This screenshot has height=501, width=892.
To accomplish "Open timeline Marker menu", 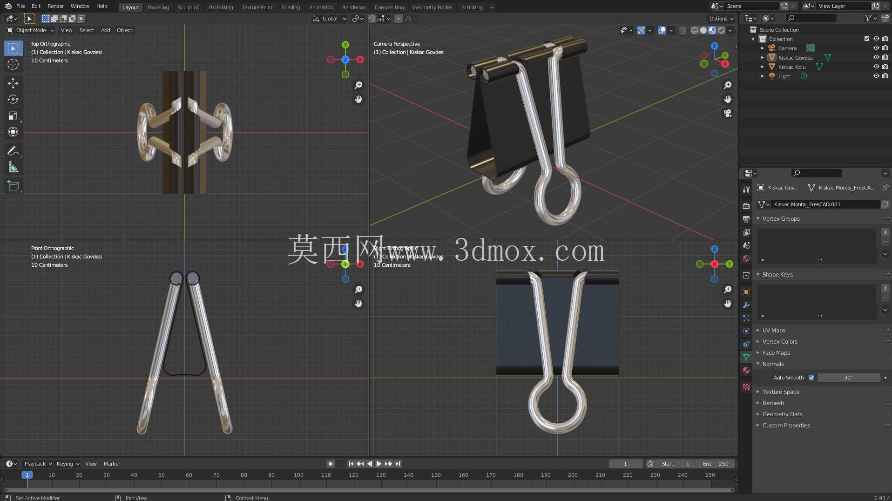I will pos(112,464).
